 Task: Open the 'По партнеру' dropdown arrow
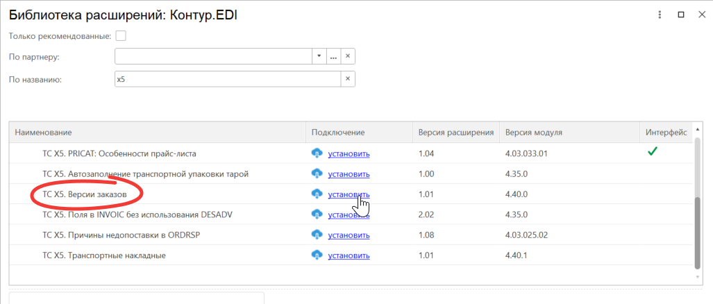319,56
